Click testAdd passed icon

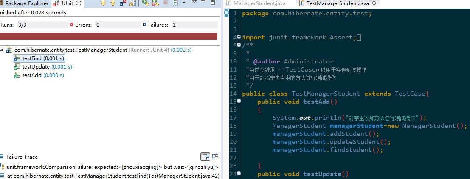(x=17, y=75)
